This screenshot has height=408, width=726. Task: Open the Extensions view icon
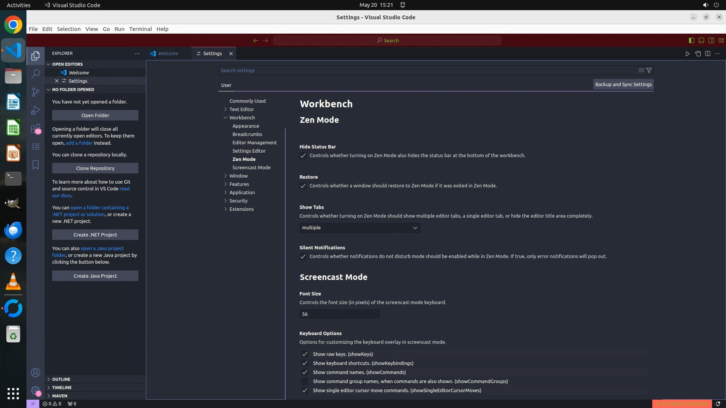[36, 129]
